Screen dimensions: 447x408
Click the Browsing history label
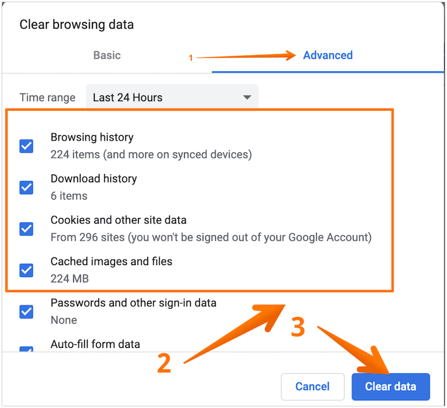[92, 138]
